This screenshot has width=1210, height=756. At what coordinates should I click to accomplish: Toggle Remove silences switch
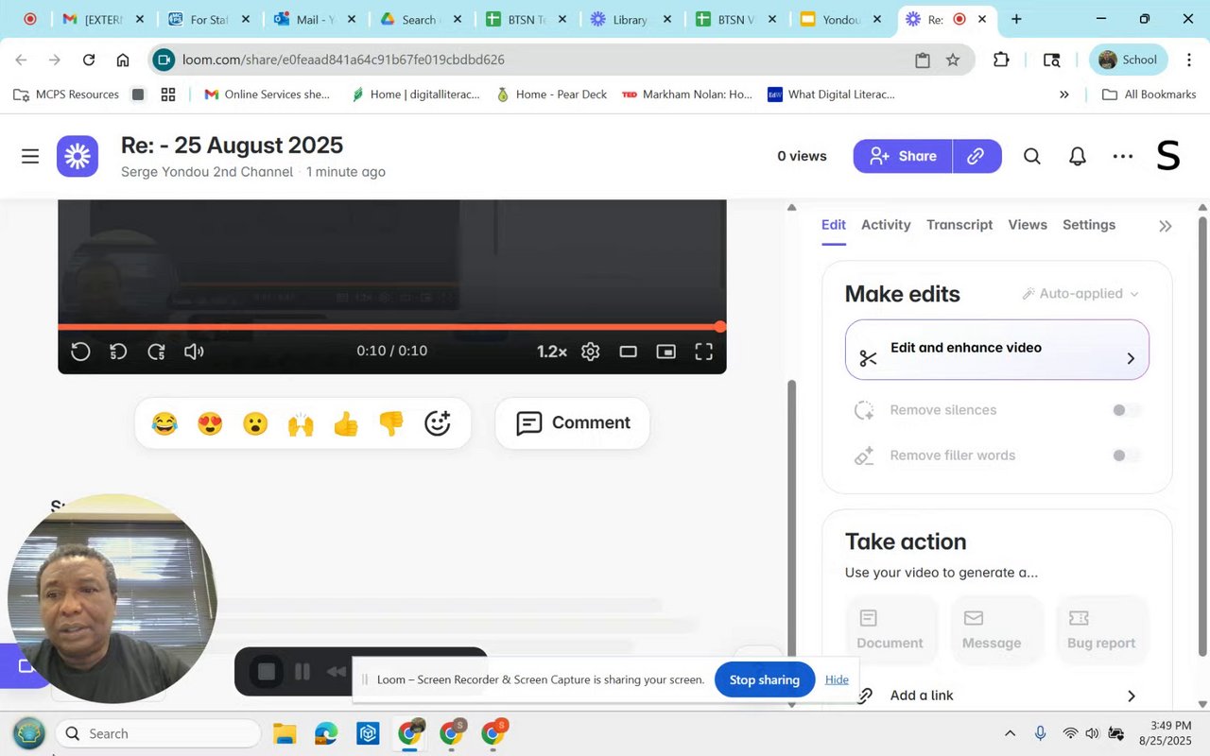[x=1125, y=410]
